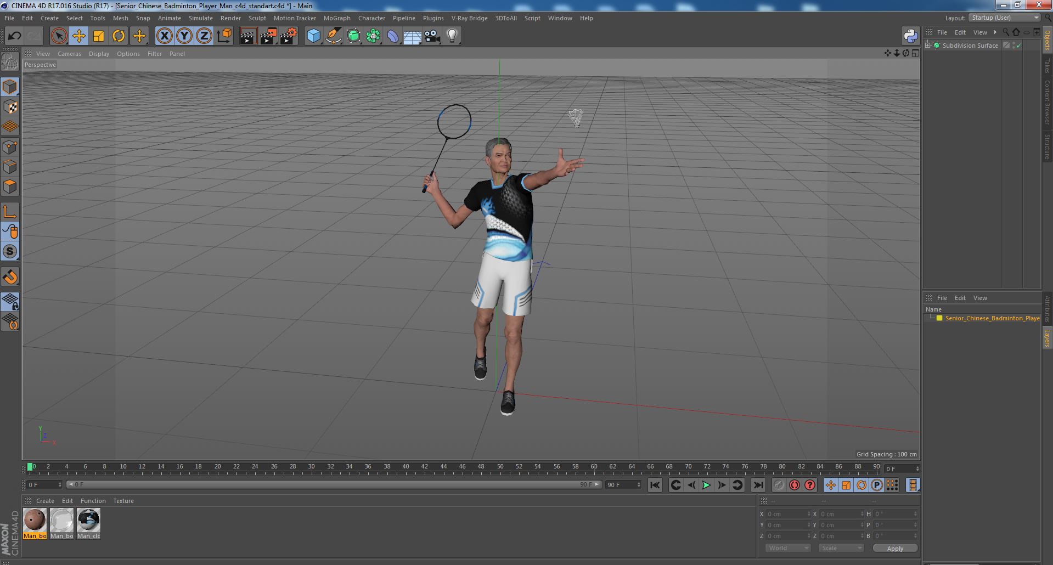Viewport: 1053px width, 565px height.
Task: Toggle coordinate system icon
Action: click(224, 36)
